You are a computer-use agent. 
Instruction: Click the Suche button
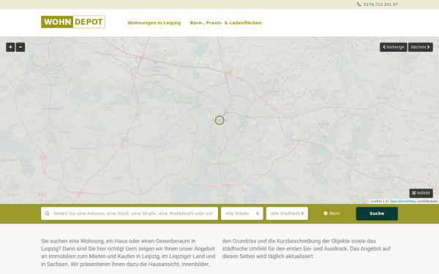[377, 213]
